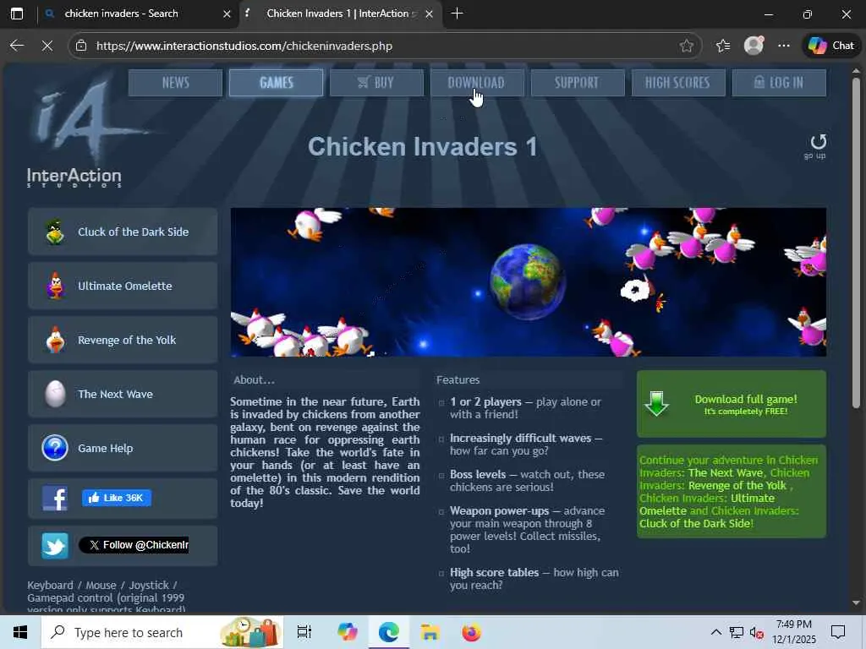Open Cluck of the Dark Side

tap(123, 232)
